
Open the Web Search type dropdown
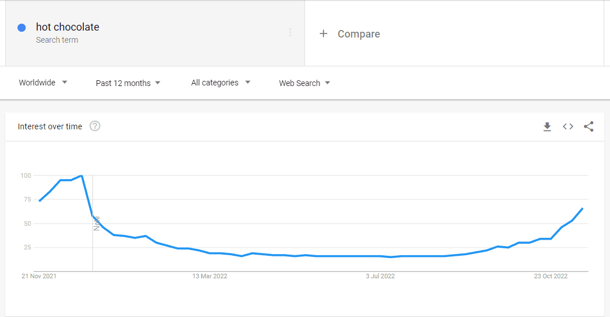(304, 83)
